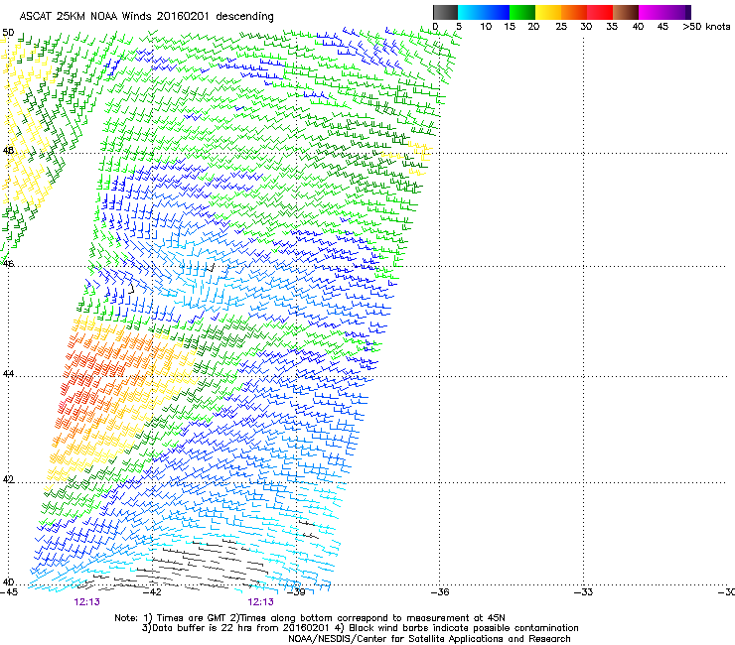Viewport: 735px width, 645px height.
Task: Click the latitude label '46'
Action: [8, 264]
